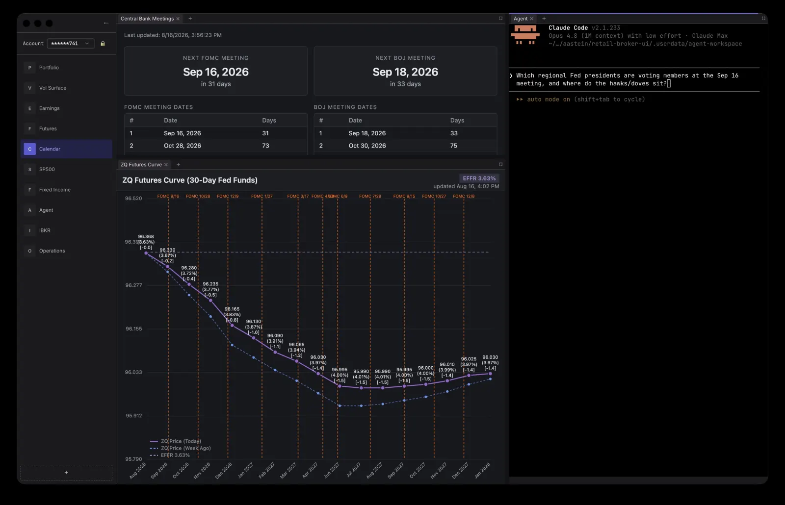This screenshot has width=785, height=505.
Task: Click the FOMC 12/9 chart marker
Action: pos(228,196)
